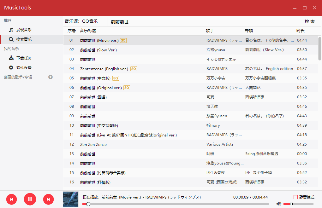This screenshot has width=322, height=208.
Task: Click artist そらる&まふまふ in row 03
Action: click(x=221, y=60)
